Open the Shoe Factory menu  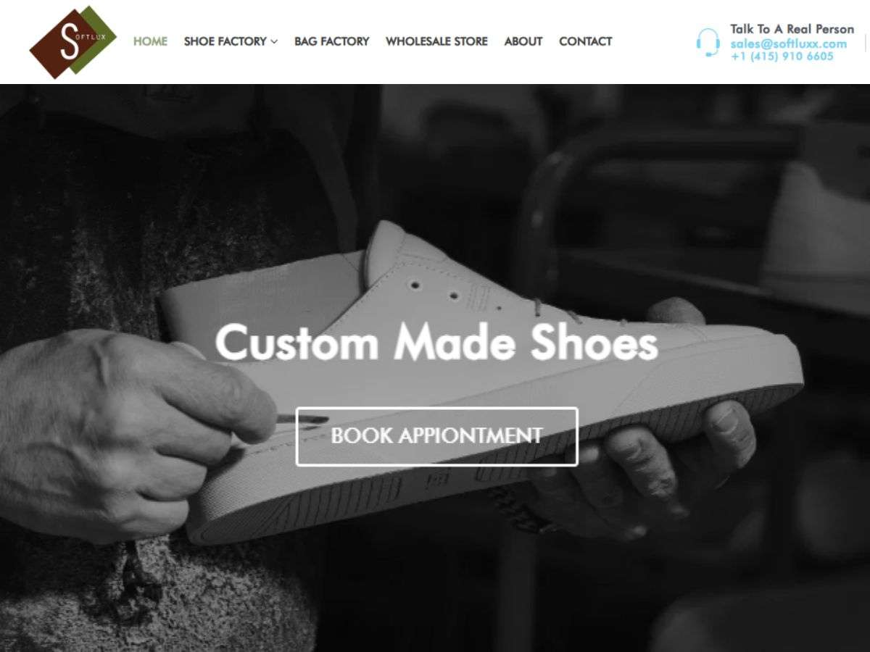(x=231, y=42)
